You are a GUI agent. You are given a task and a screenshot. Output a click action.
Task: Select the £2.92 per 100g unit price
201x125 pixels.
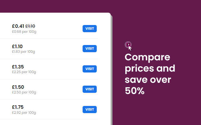(24, 112)
